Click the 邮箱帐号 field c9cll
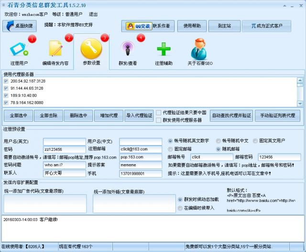Screen dimensions: 306x252 coord(212,157)
